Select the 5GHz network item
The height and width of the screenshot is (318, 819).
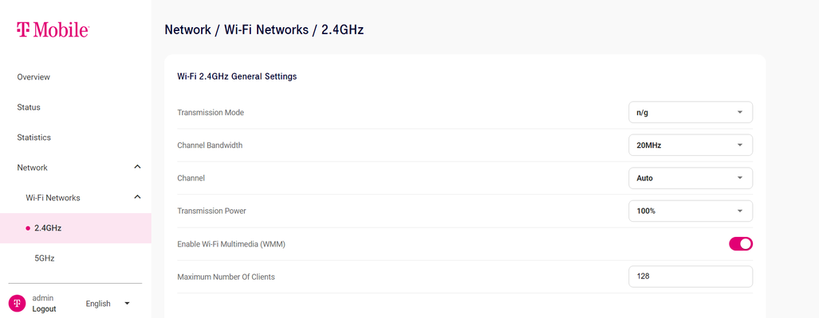pos(45,258)
